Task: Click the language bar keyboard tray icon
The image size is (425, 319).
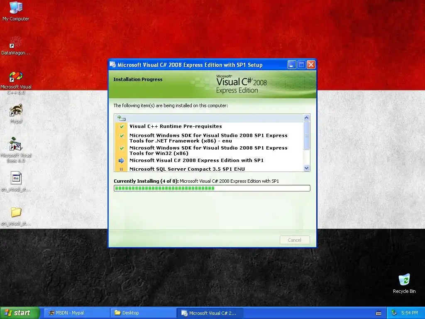Action: pyautogui.click(x=379, y=313)
